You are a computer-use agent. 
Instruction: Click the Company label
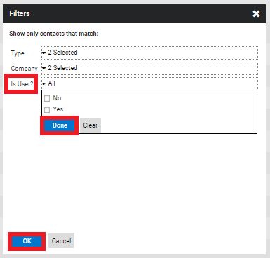tap(24, 69)
